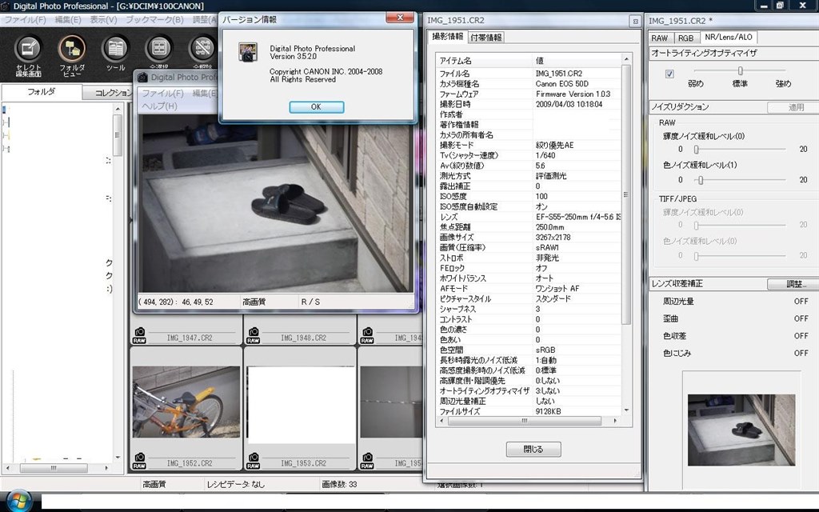Click the '250.0mm' focal length value

point(550,227)
